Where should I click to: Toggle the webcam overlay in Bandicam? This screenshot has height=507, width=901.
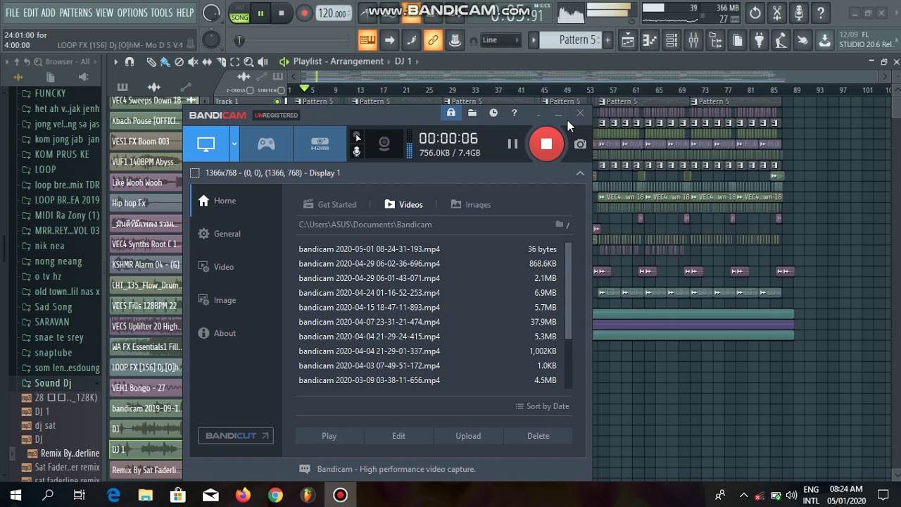384,144
